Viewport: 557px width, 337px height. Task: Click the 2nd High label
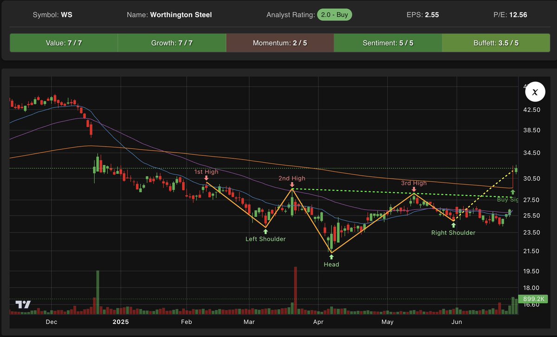pyautogui.click(x=292, y=178)
